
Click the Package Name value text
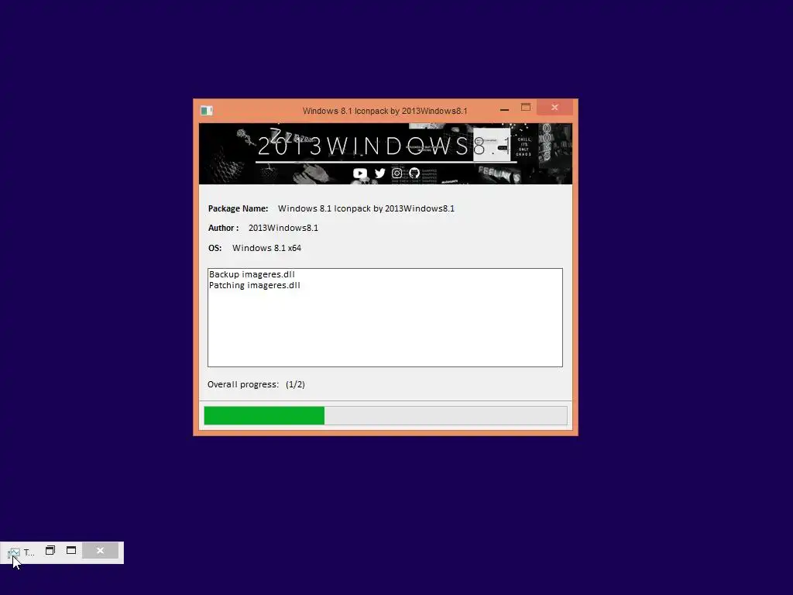[366, 208]
